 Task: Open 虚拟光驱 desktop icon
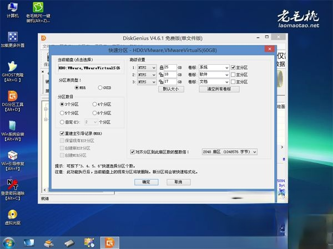(x=13, y=217)
